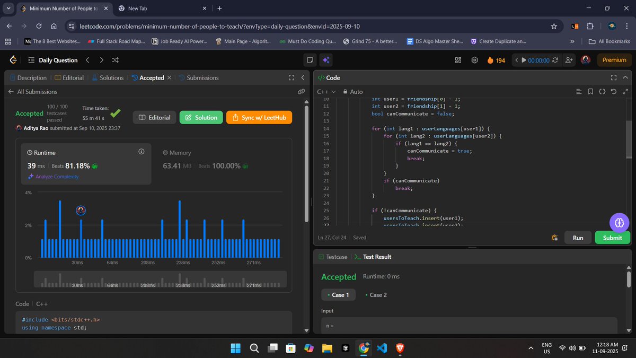Open the profile avatar menu
The height and width of the screenshot is (358, 636).
click(586, 60)
